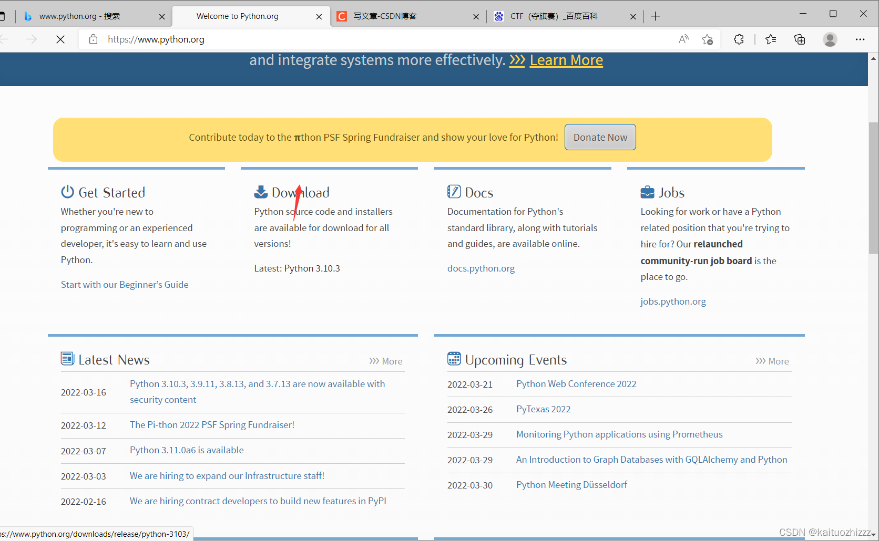Open the Jobs heading
879x541 pixels.
tap(671, 193)
